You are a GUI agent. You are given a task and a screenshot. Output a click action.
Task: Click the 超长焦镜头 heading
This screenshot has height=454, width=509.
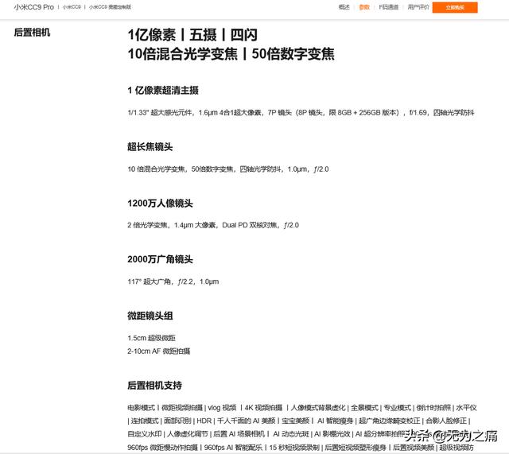[x=150, y=146]
